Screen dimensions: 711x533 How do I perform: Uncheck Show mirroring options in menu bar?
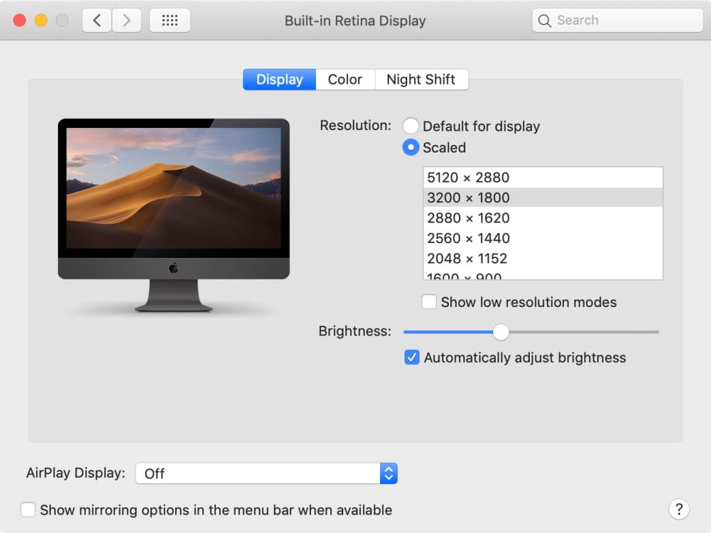tap(28, 509)
